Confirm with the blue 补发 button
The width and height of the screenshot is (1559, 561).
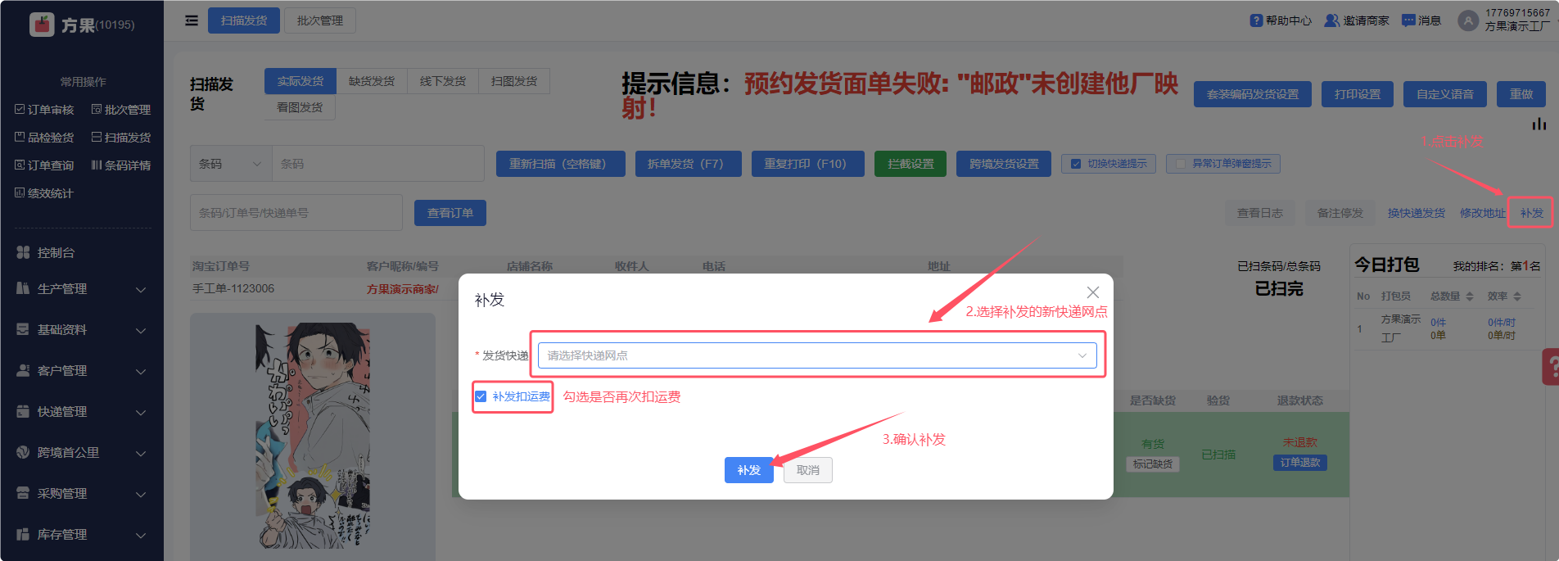pyautogui.click(x=749, y=470)
